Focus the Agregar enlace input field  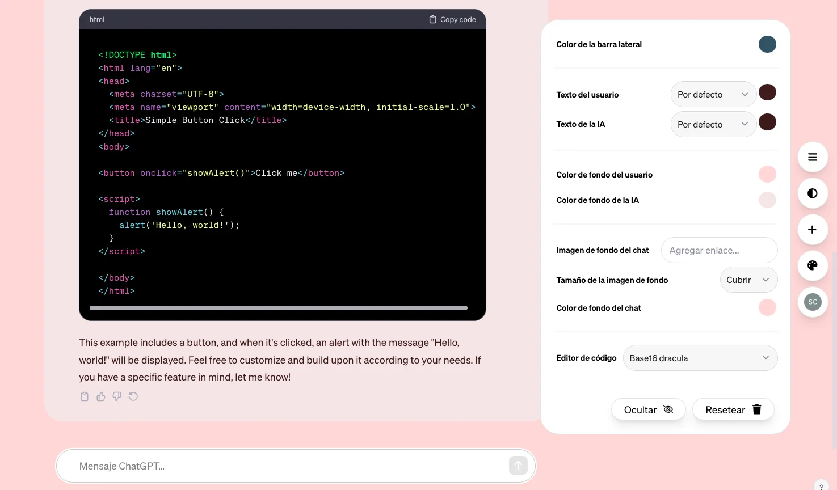point(719,250)
